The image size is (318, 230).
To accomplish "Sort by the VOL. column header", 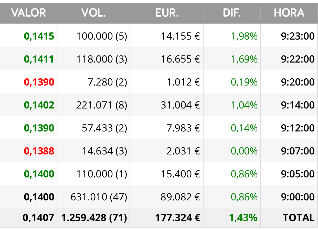I will click(x=93, y=13).
